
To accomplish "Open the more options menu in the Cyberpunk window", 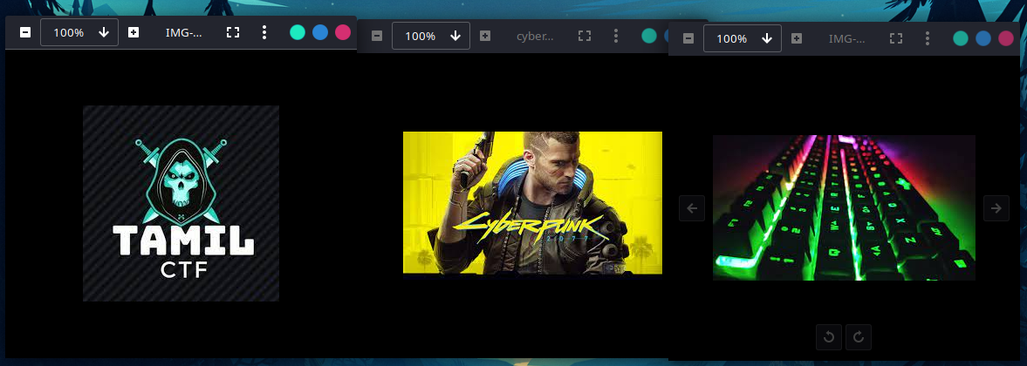I will tap(616, 36).
